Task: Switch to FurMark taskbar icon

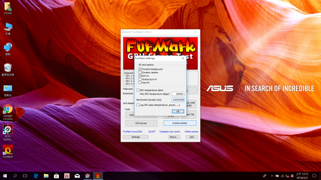Action: click(98, 176)
